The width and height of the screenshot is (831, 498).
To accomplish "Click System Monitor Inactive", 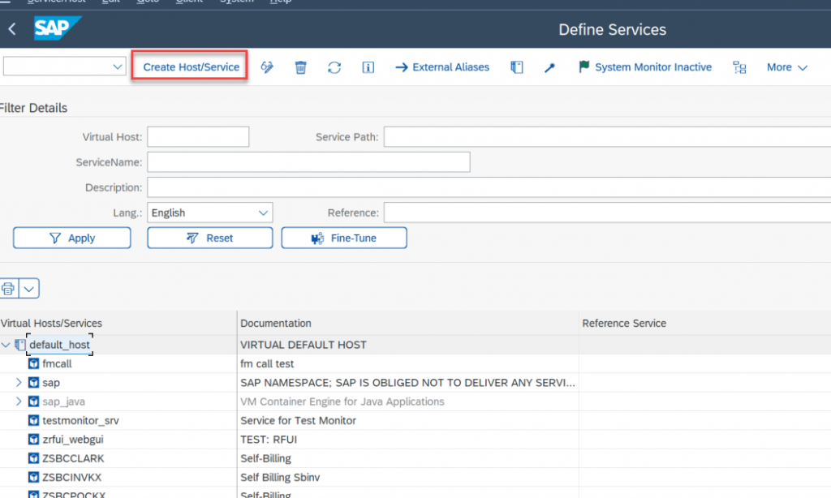I will (x=645, y=67).
